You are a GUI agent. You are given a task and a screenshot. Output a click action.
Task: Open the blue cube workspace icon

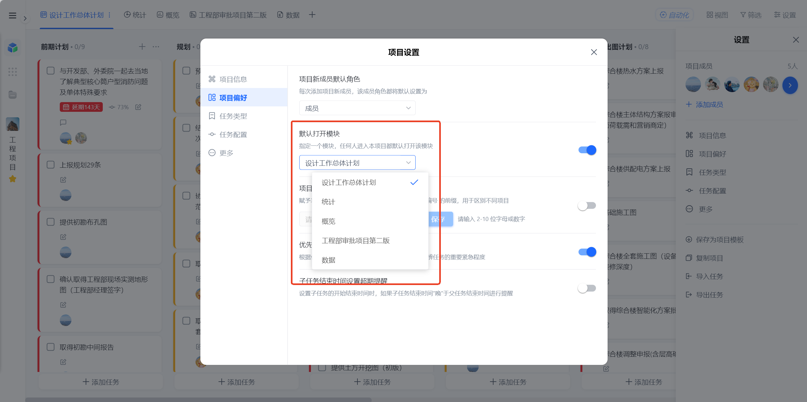click(x=13, y=48)
